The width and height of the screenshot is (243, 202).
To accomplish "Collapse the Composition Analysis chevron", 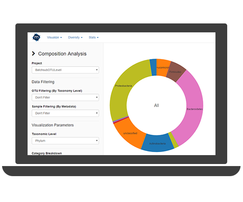I will point(33,54).
